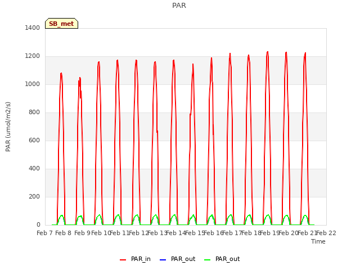Screen dimensions: 360x270
Task: Click the Feb 16 x-axis label
Action: pyautogui.click(x=214, y=233)
